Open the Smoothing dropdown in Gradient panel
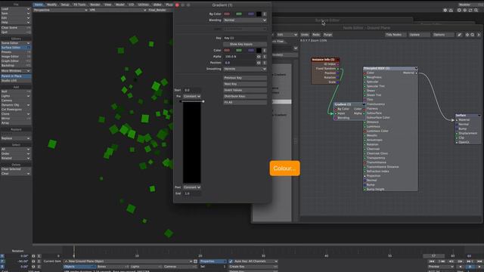 tap(245, 69)
